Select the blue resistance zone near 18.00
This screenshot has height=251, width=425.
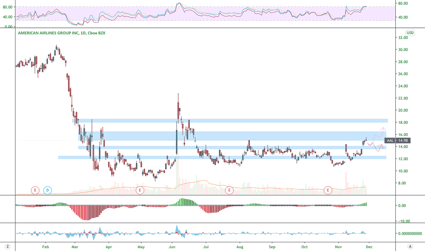(x=230, y=121)
